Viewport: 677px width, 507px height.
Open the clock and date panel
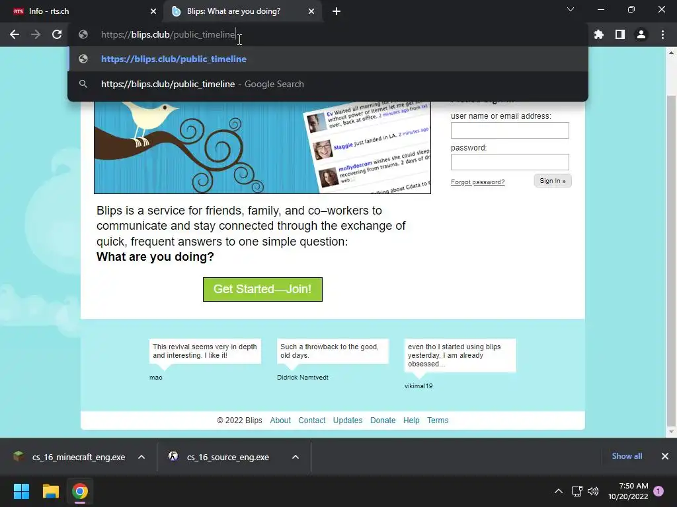[x=629, y=491]
